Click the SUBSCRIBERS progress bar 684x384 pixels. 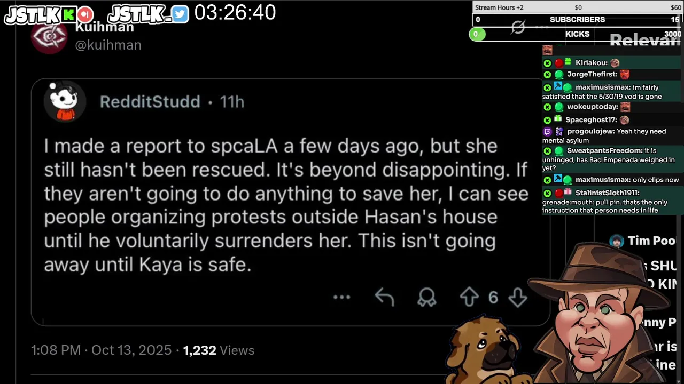pos(577,20)
